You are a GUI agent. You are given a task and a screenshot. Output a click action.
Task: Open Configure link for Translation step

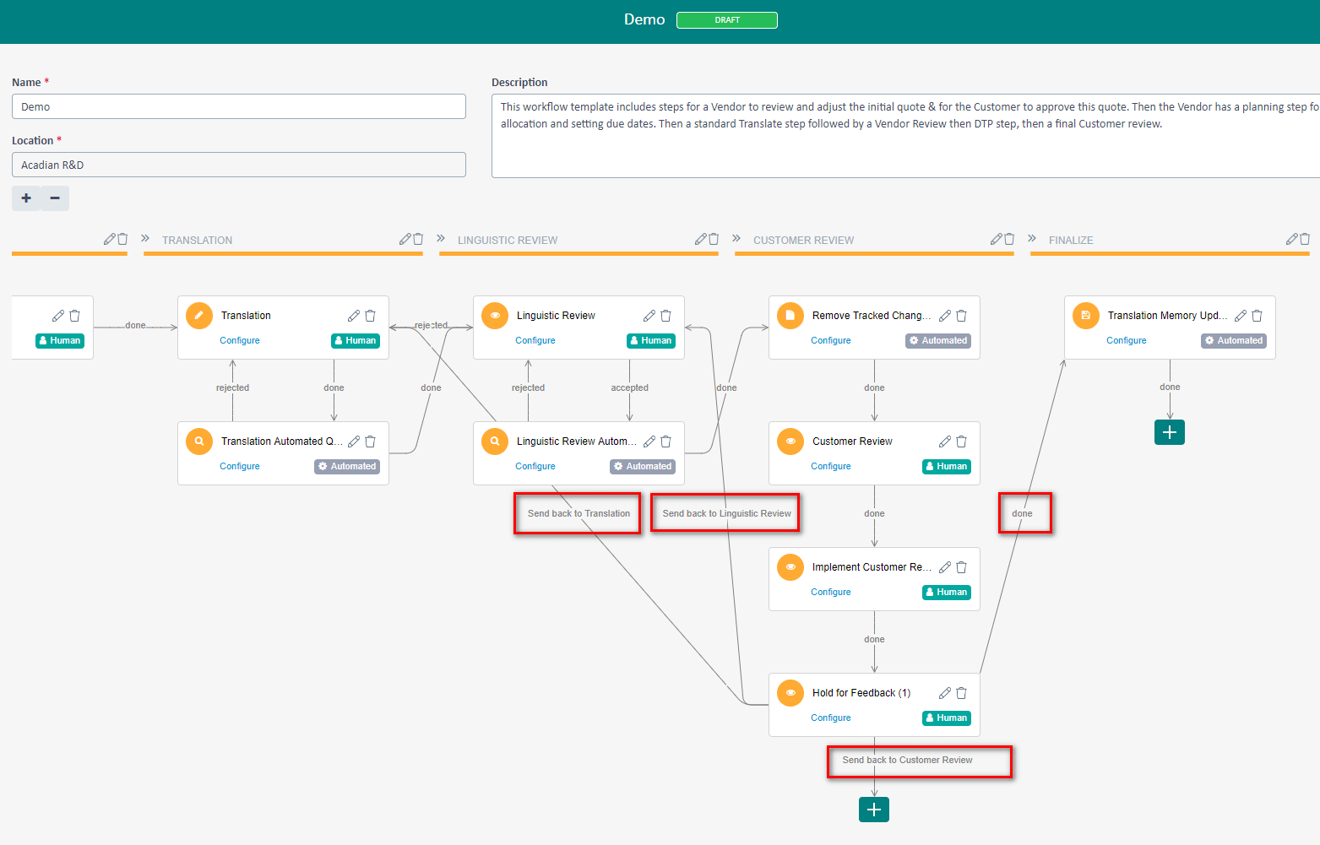point(239,340)
